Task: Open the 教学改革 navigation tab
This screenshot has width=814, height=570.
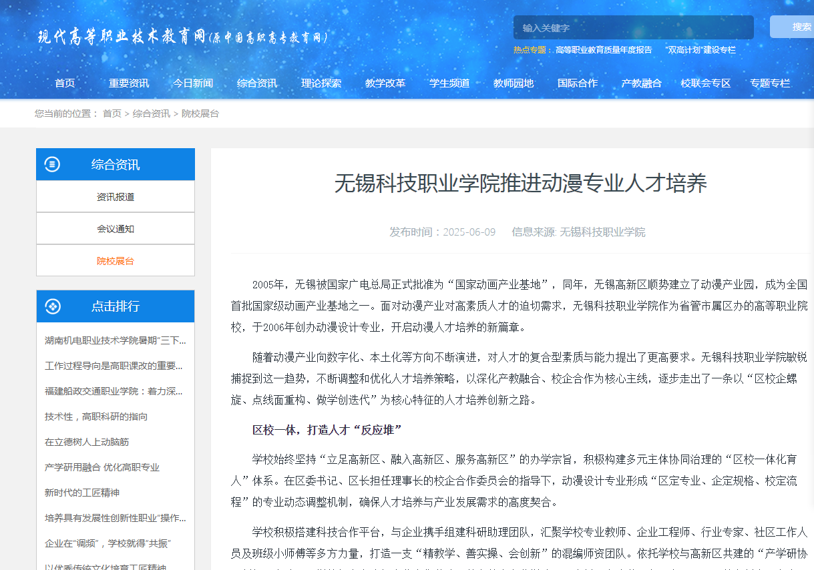Action: pos(385,83)
